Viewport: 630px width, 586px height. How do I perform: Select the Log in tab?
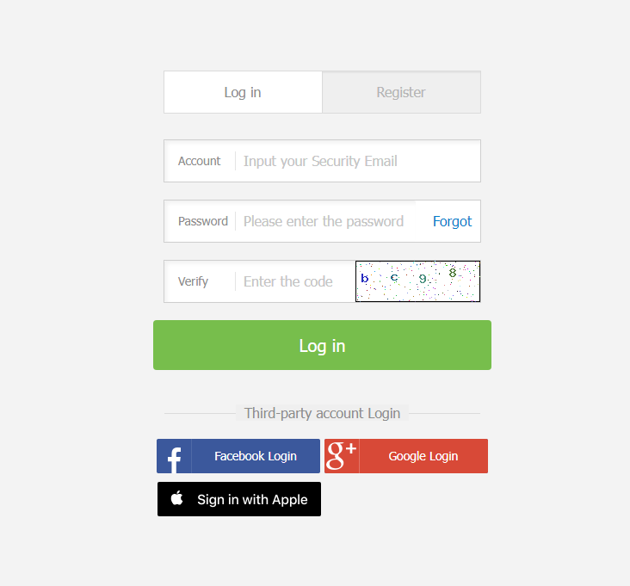click(x=243, y=92)
